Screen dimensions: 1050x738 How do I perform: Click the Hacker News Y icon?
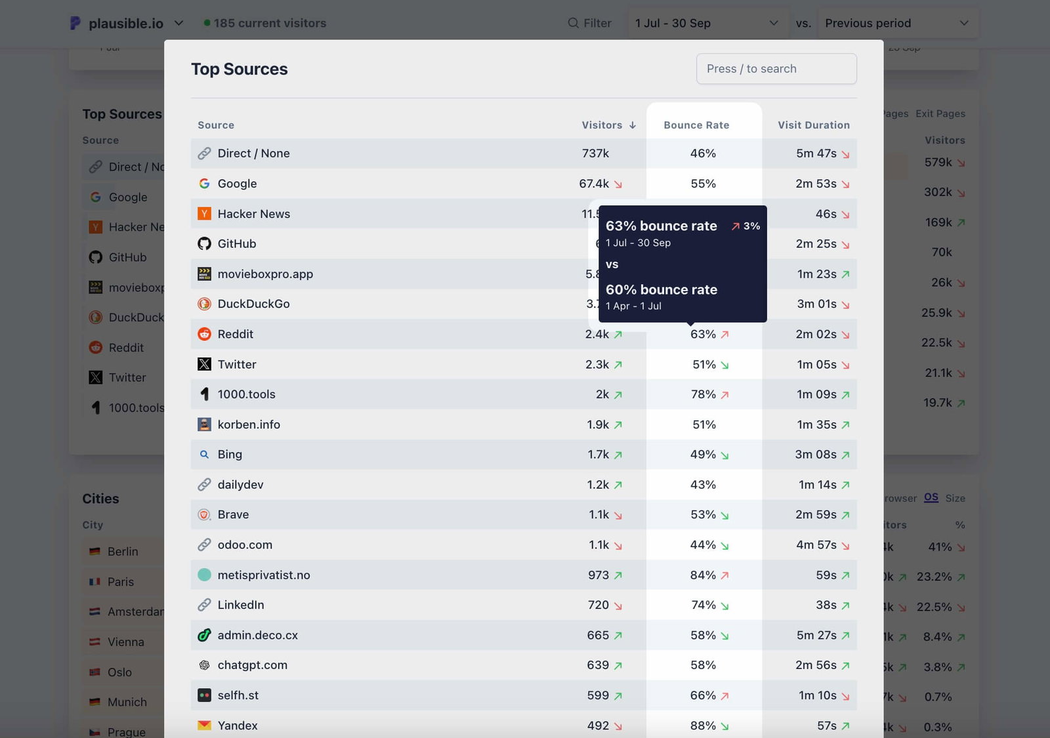tap(204, 213)
